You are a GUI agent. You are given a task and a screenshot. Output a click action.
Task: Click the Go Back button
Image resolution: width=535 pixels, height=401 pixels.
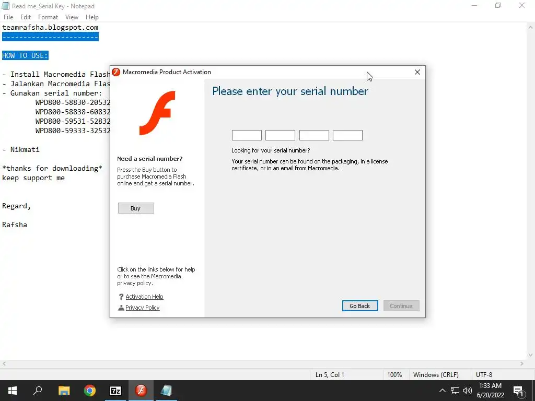coord(360,306)
